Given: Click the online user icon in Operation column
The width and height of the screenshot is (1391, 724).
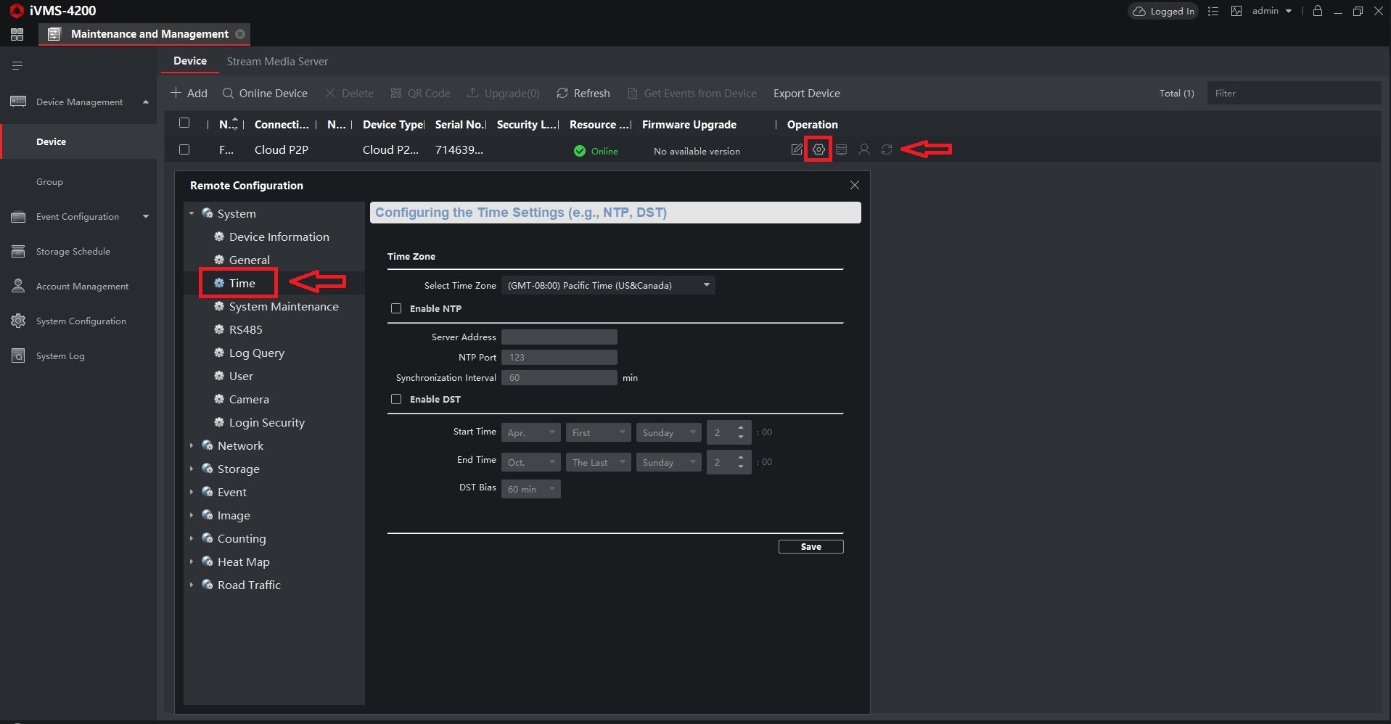Looking at the screenshot, I should coord(863,149).
